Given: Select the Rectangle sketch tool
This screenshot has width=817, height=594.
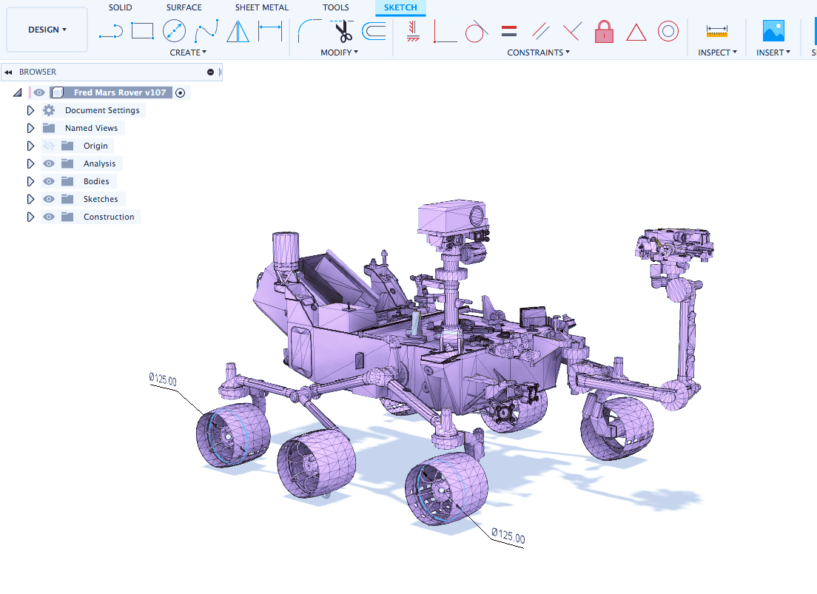Looking at the screenshot, I should point(142,31).
